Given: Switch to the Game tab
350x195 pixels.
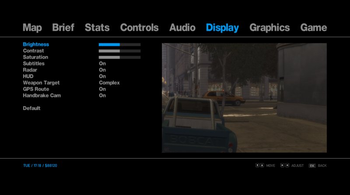Looking at the screenshot, I should [314, 27].
